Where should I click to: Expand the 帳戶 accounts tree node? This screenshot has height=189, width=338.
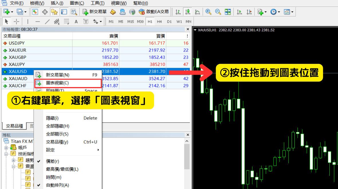[6, 147]
